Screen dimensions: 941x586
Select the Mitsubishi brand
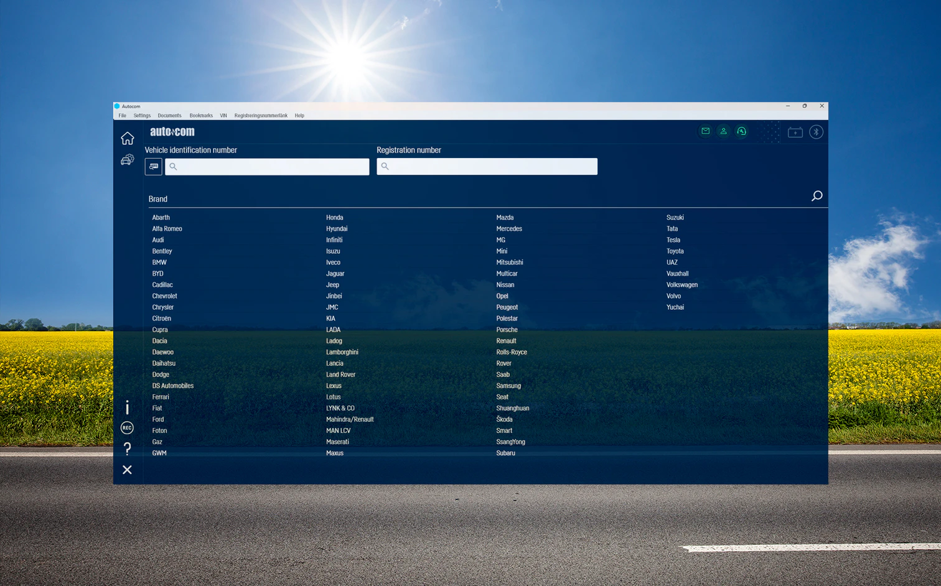510,263
